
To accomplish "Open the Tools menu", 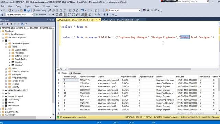I will 37,6.
